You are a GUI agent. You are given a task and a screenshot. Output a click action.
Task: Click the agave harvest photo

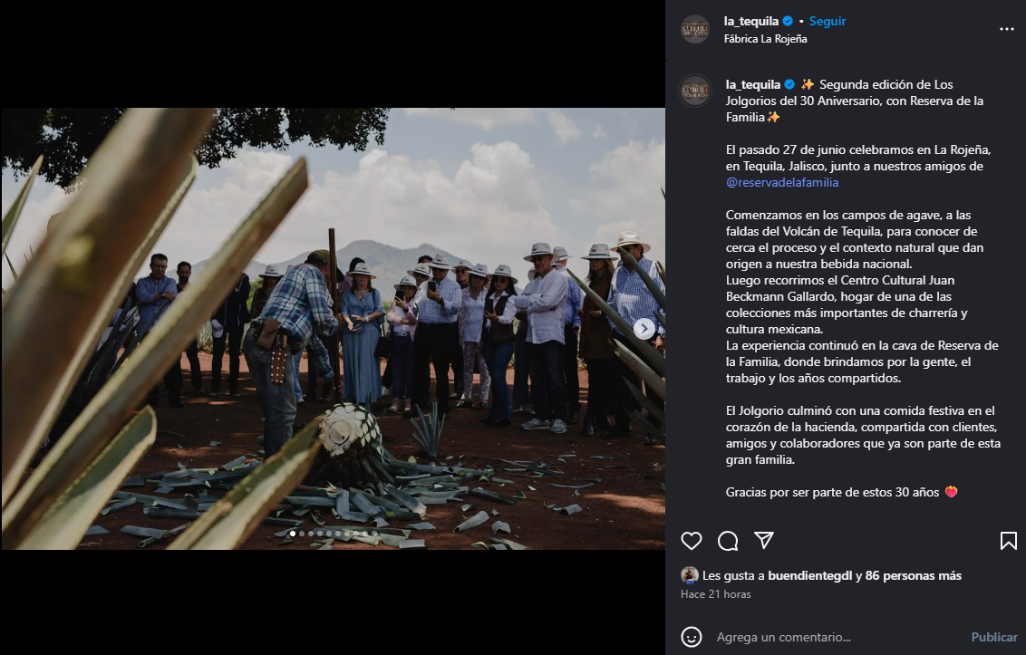[333, 329]
